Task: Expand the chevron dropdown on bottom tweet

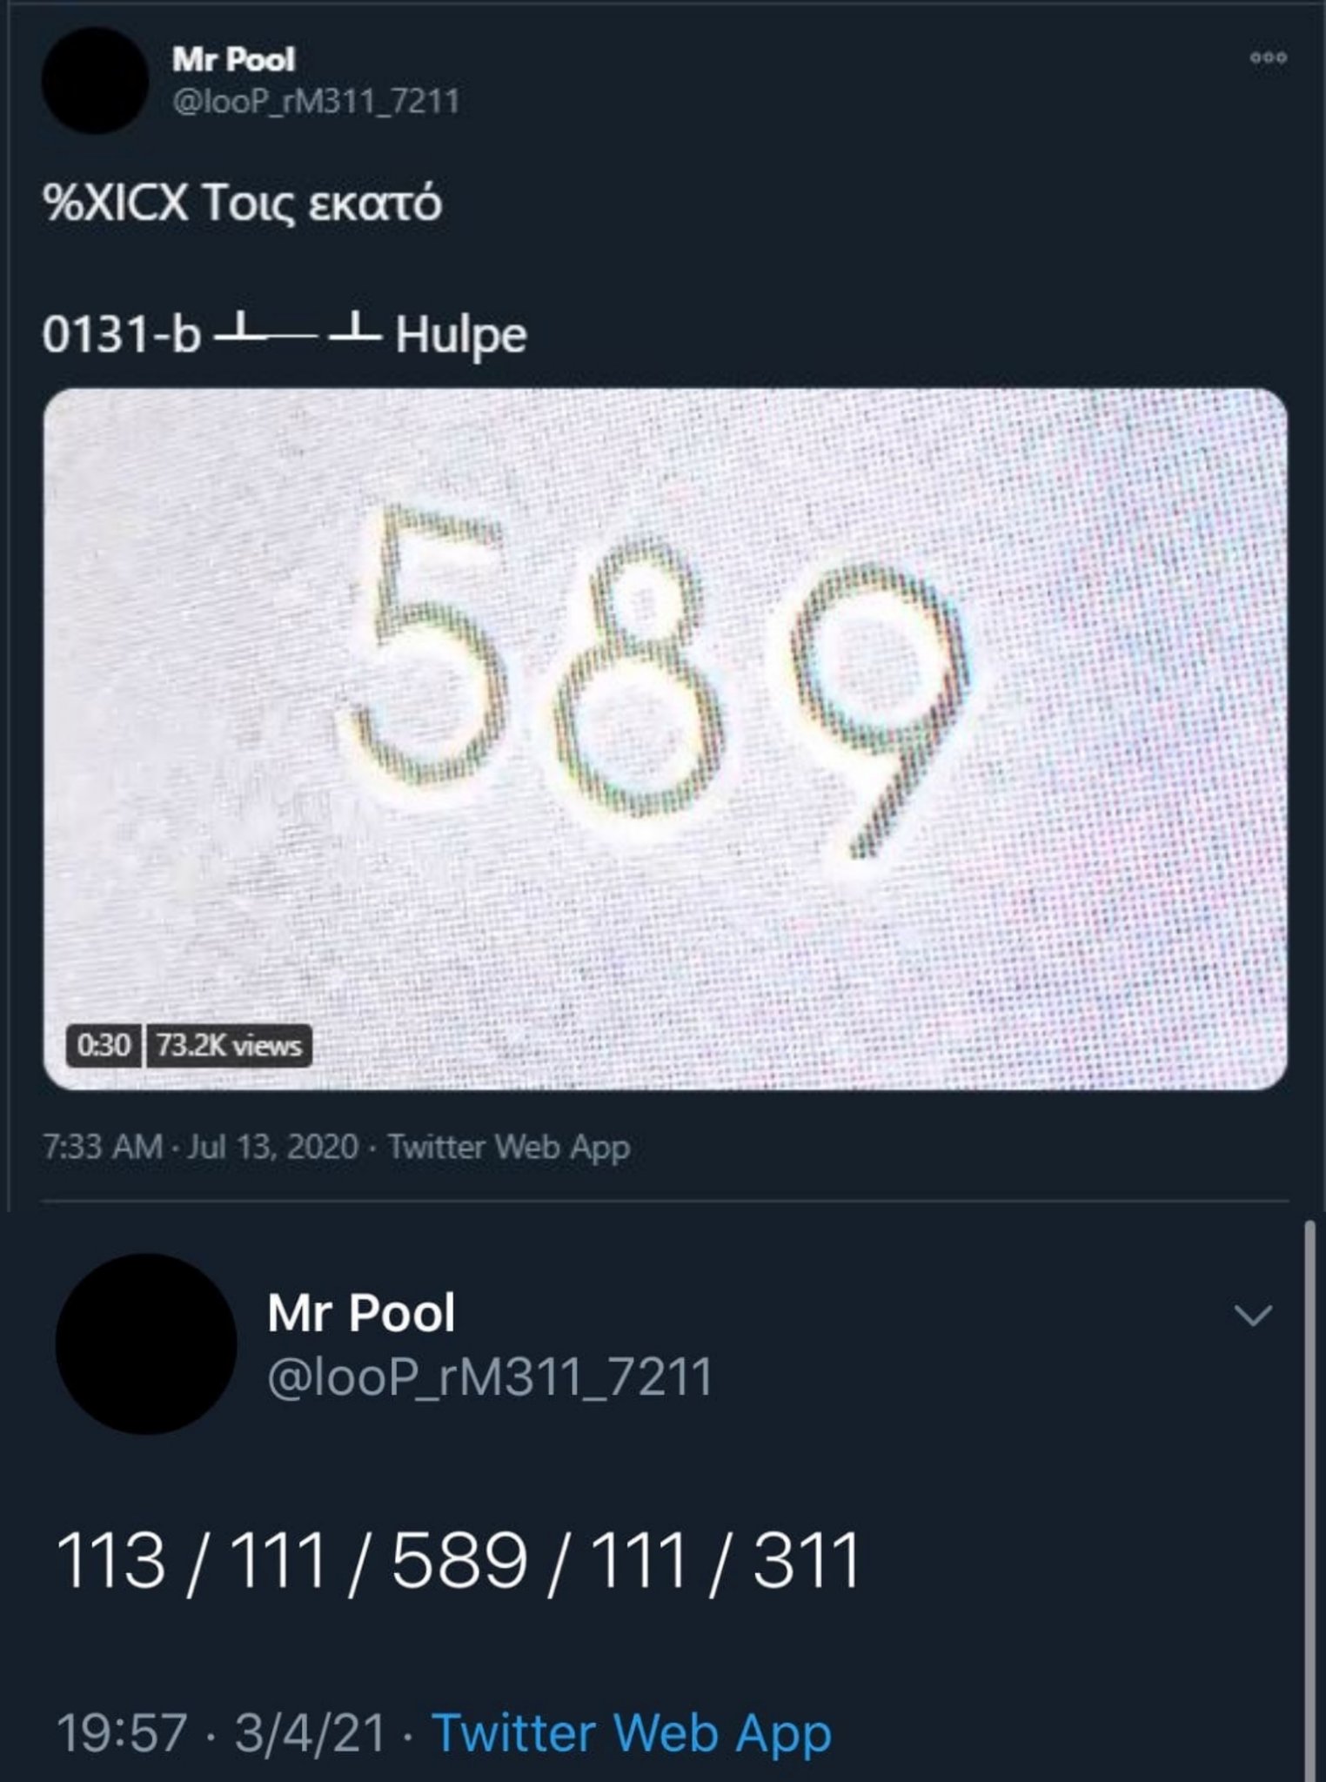Action: coord(1254,1315)
